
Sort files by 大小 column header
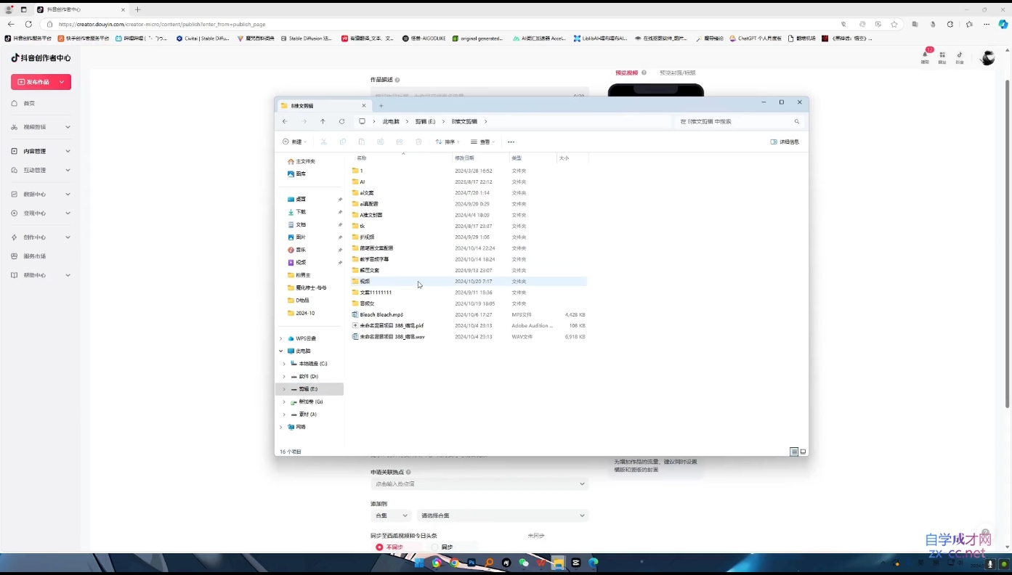pyautogui.click(x=564, y=158)
